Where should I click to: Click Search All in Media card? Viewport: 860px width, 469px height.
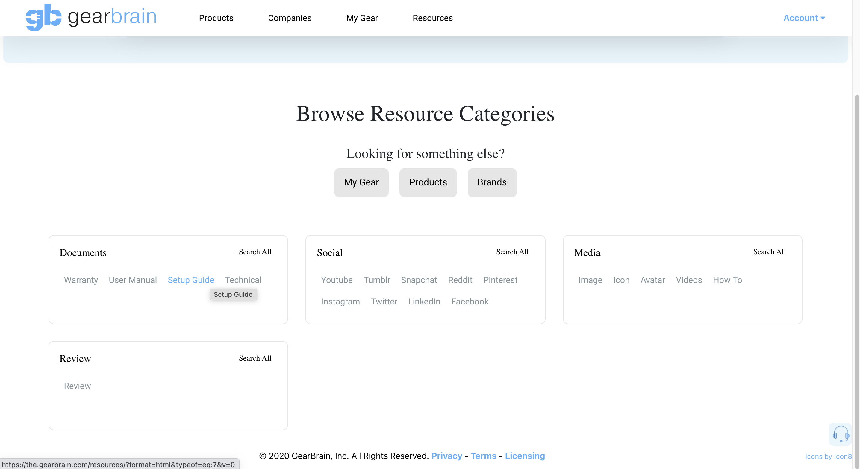[769, 252]
